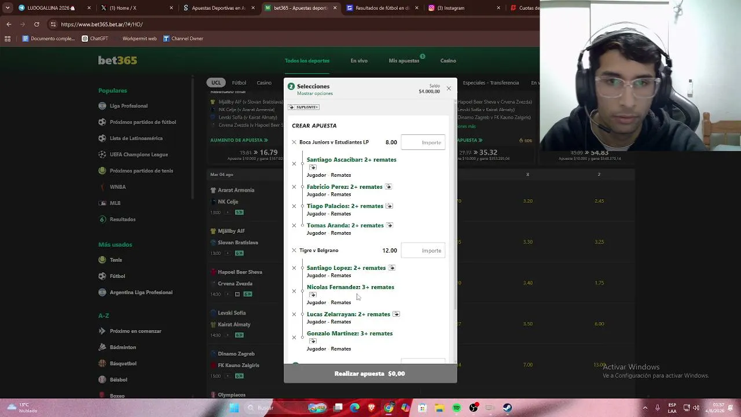Open Básquetbol in A-Z list
741x417 pixels.
(123, 364)
